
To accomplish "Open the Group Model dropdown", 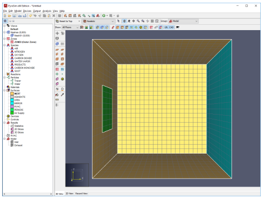I will [183, 21].
